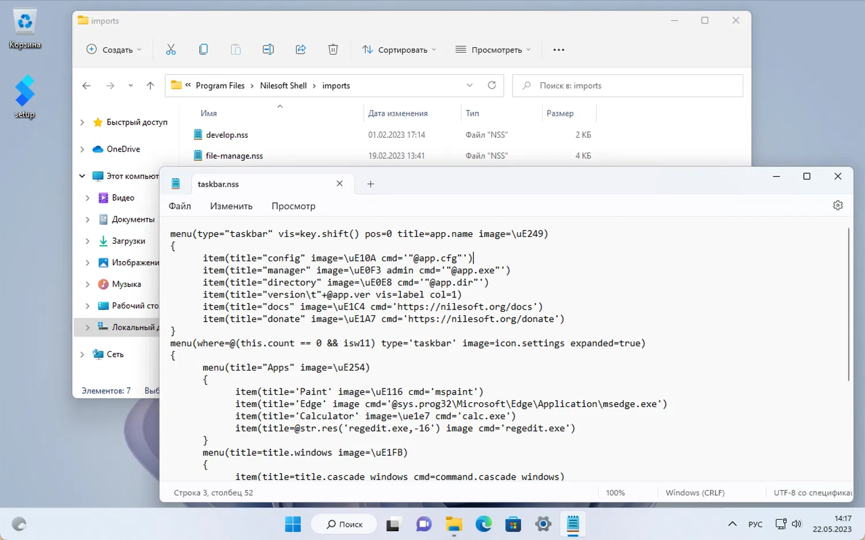Click the Share icon in Explorer toolbar
The height and width of the screenshot is (540, 865).
tap(300, 50)
